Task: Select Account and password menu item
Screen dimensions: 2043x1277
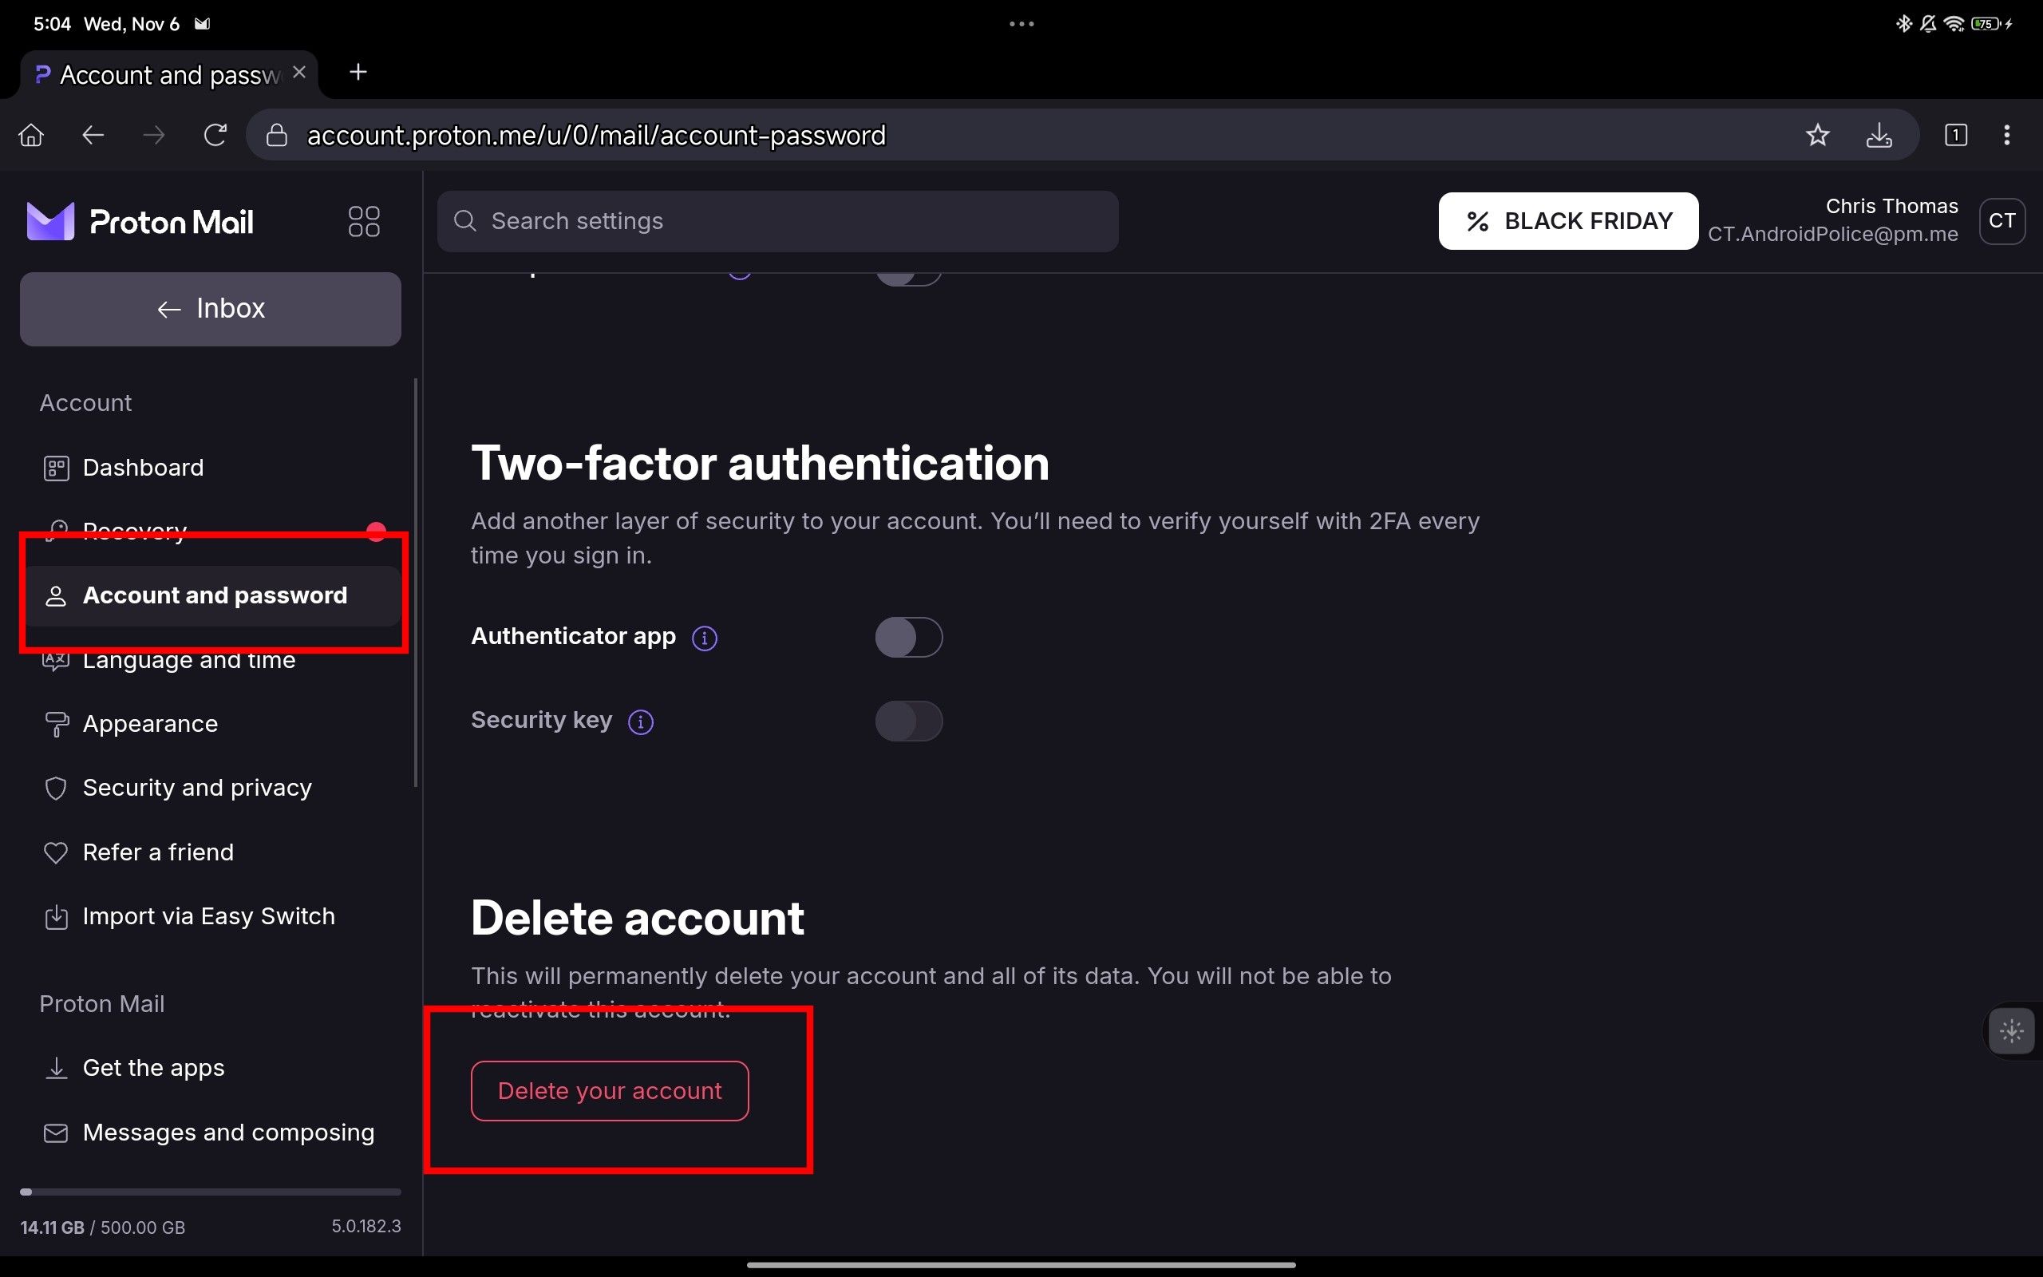Action: click(215, 595)
